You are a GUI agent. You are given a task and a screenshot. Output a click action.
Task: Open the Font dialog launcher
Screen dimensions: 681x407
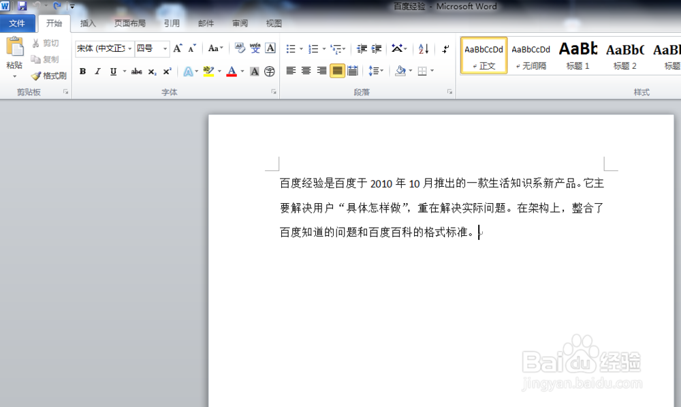click(x=274, y=92)
